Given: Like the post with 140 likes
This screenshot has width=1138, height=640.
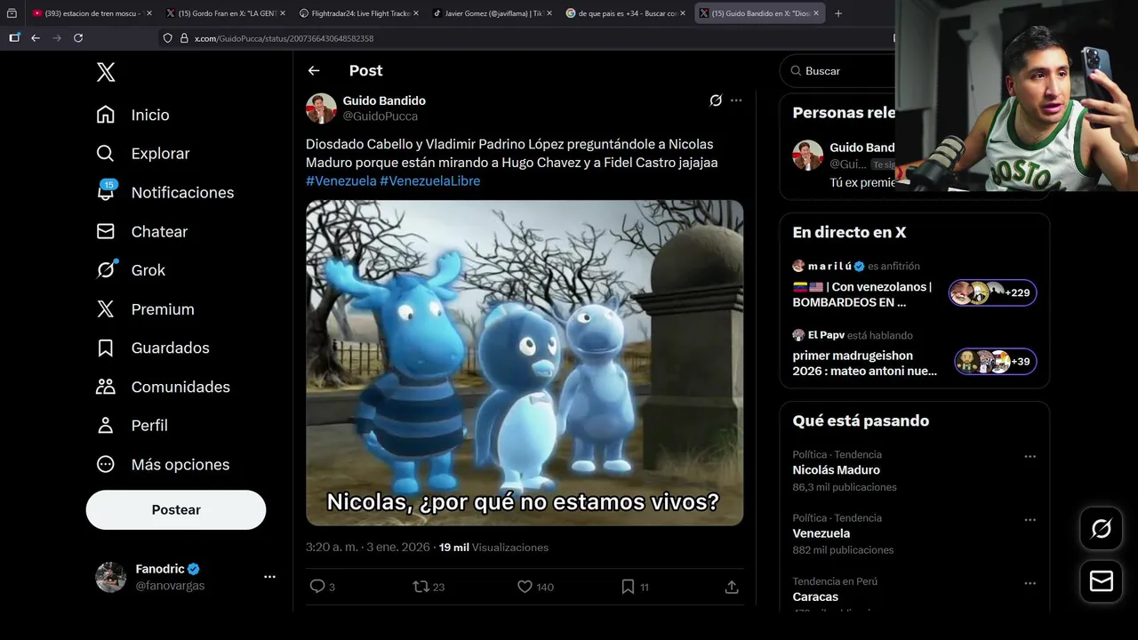Looking at the screenshot, I should (x=535, y=587).
